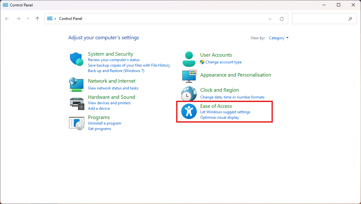
Task: Select Control Panel in address breadcrumb
Action: (71, 19)
